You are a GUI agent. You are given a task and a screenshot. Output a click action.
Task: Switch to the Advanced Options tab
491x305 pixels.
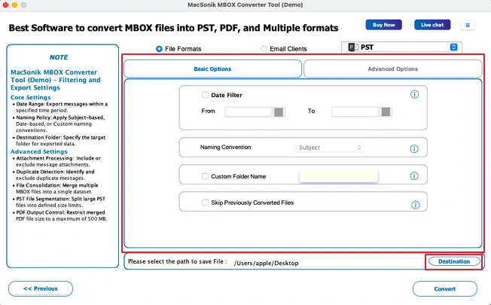392,69
